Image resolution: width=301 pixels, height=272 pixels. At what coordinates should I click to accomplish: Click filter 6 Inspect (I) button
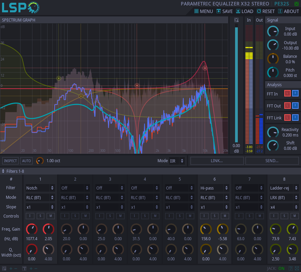click(x=204, y=216)
